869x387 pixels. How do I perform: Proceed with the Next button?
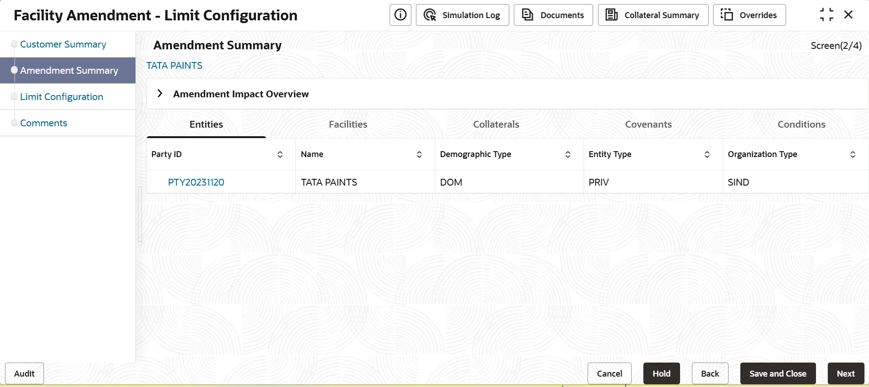coord(846,373)
